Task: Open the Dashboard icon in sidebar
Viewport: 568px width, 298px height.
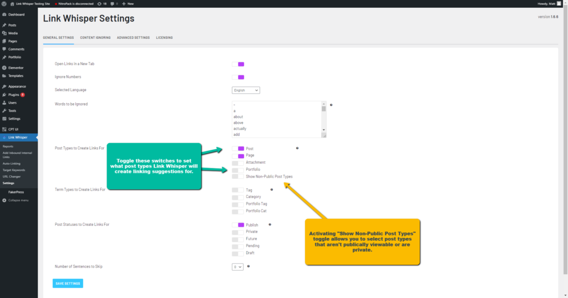Action: (x=4, y=14)
